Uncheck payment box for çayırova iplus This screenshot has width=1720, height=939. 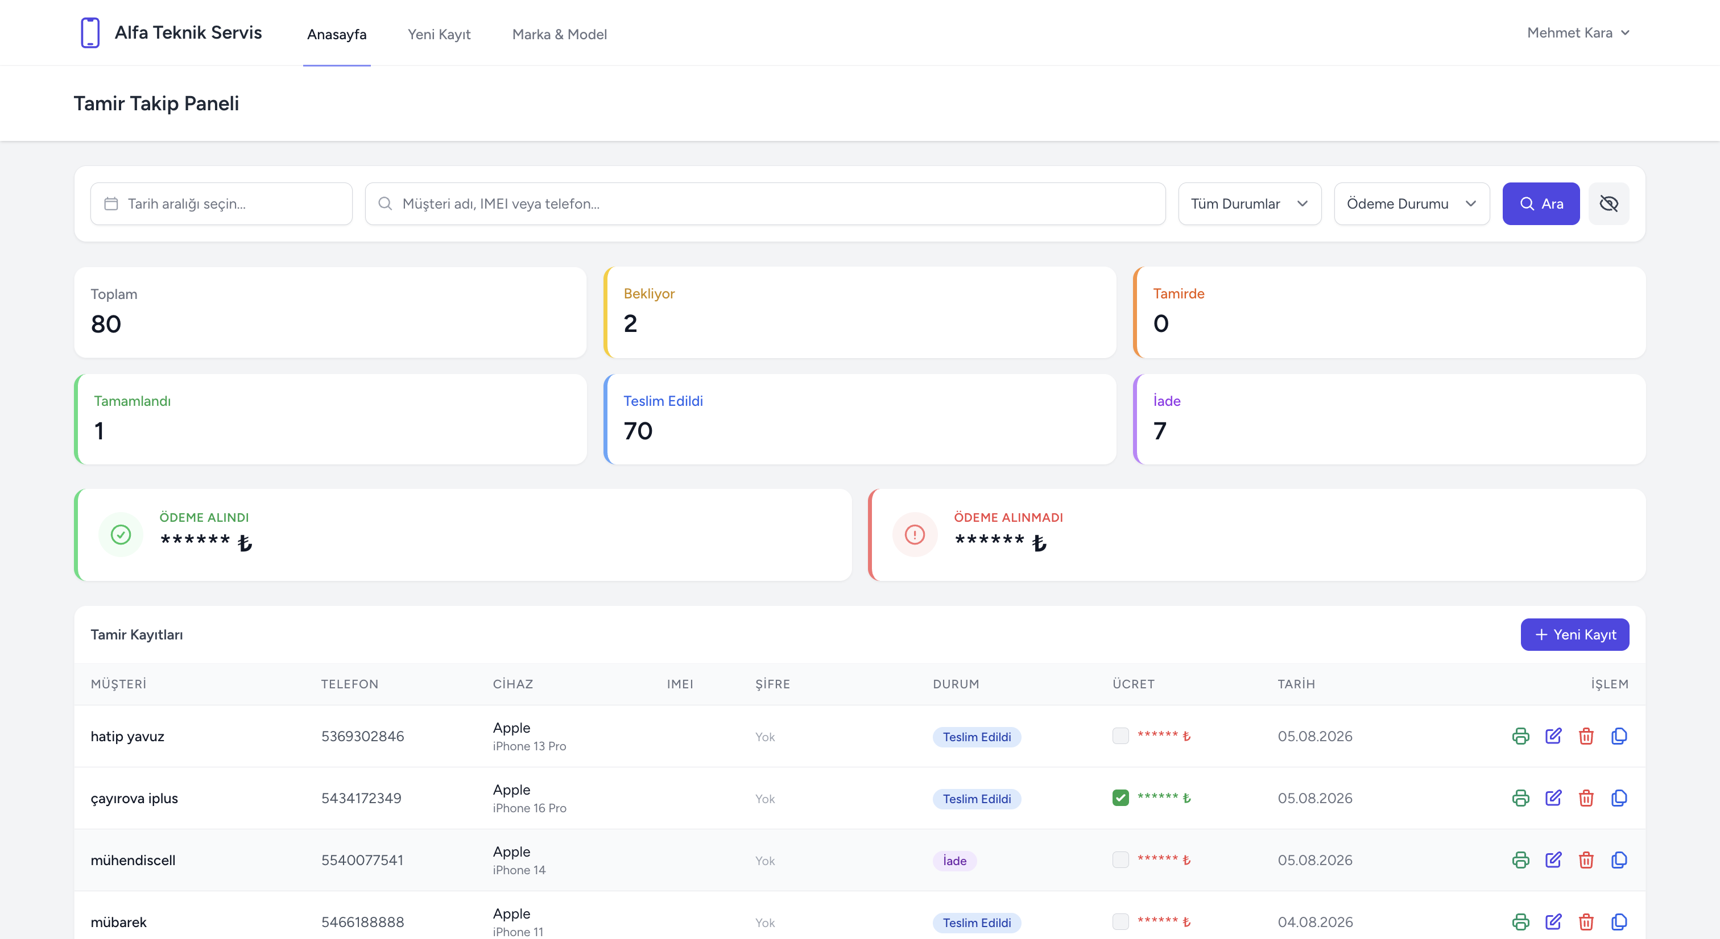[x=1121, y=797]
